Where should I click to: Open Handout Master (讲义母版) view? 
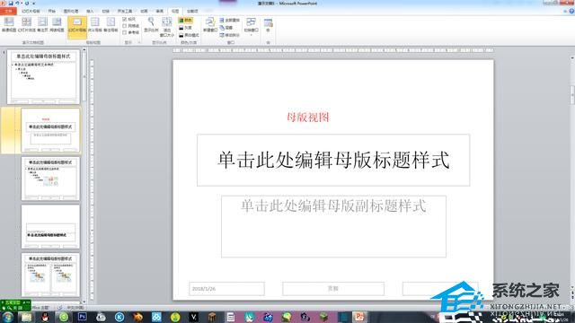[94, 24]
